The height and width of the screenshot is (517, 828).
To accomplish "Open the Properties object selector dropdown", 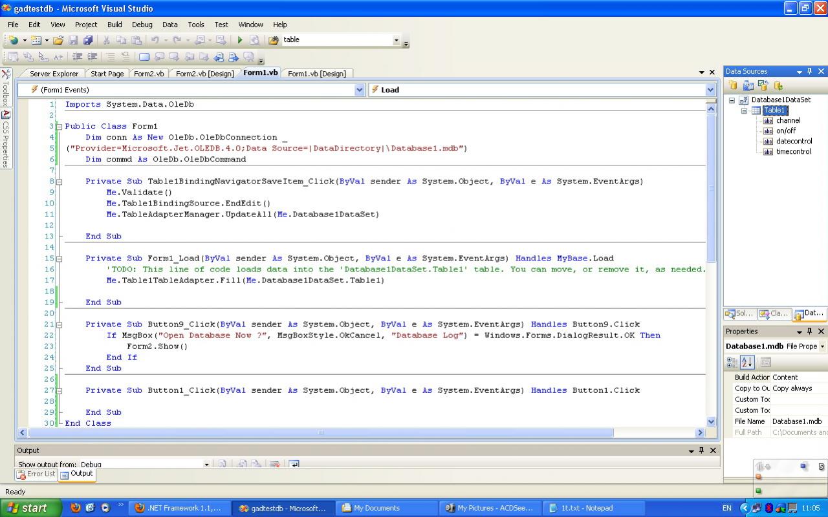I will point(822,346).
